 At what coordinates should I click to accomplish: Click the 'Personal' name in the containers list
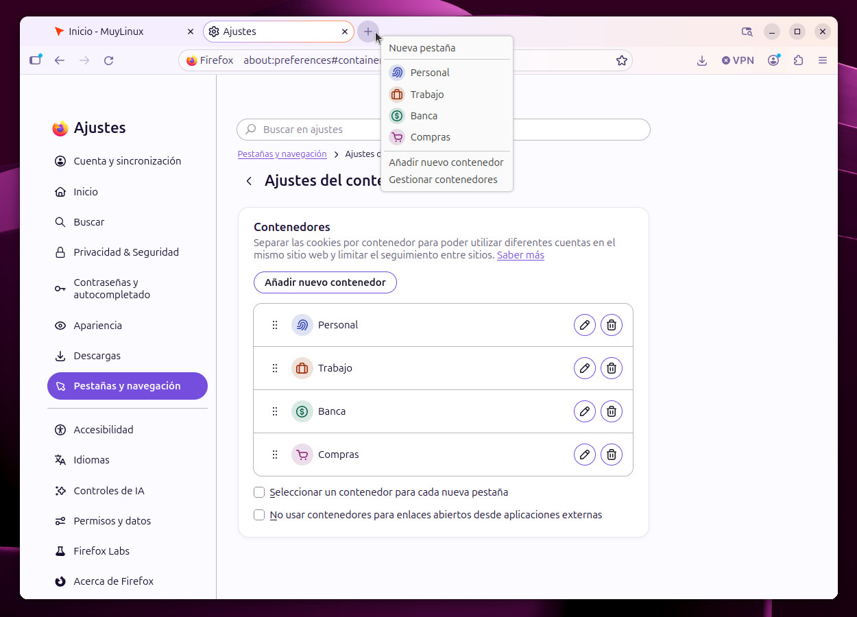click(x=338, y=325)
